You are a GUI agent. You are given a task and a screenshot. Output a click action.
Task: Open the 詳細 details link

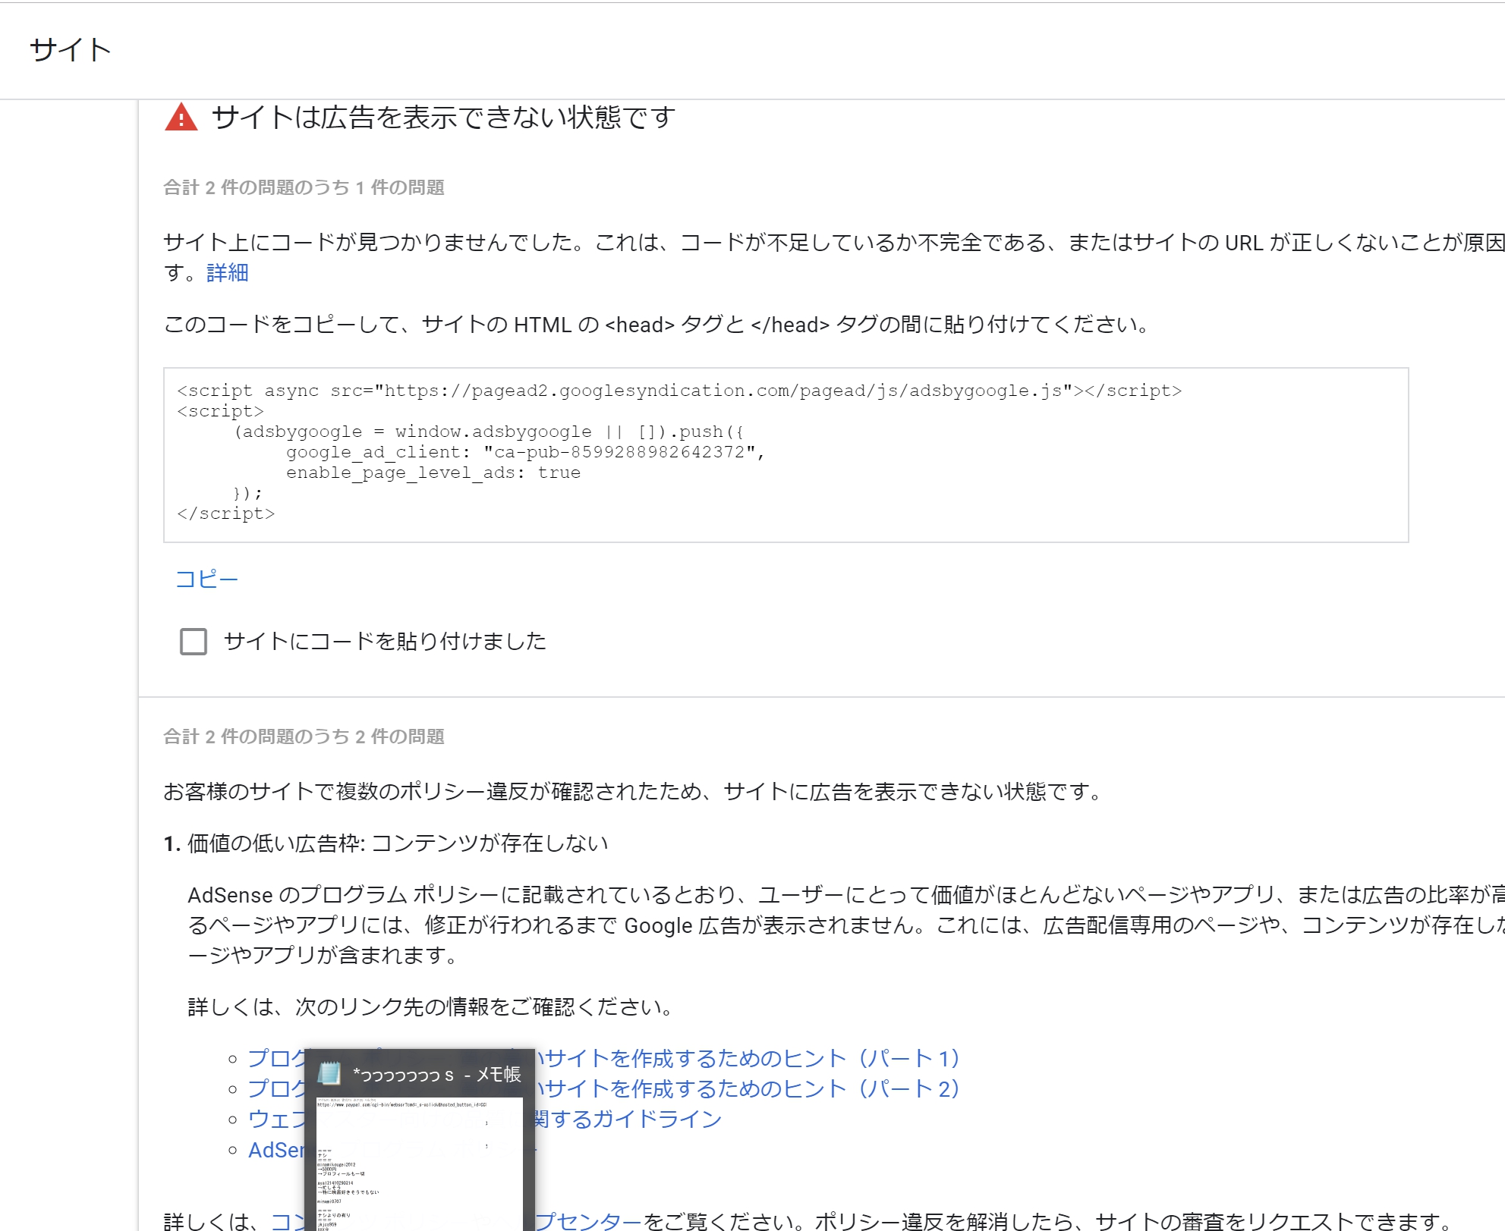[227, 273]
